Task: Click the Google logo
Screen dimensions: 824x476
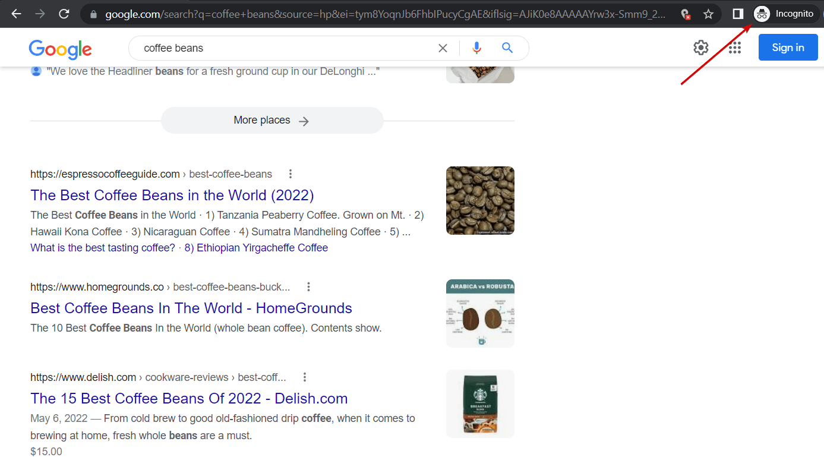Action: (x=59, y=50)
